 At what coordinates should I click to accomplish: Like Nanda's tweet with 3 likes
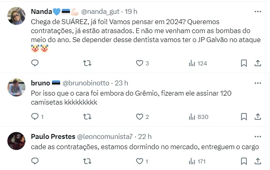click(x=139, y=63)
